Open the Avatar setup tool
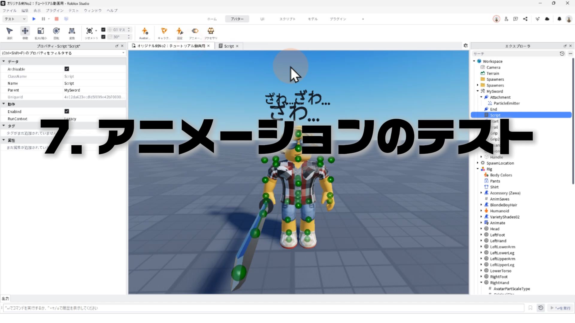The height and width of the screenshot is (323, 575). point(145,31)
